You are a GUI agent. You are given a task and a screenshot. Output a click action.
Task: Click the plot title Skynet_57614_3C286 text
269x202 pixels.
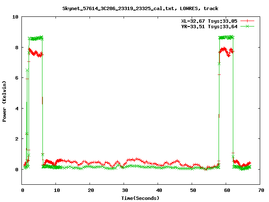(140, 8)
